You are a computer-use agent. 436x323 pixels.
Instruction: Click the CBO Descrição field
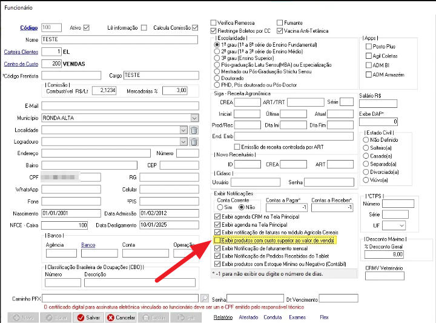pos(140,282)
